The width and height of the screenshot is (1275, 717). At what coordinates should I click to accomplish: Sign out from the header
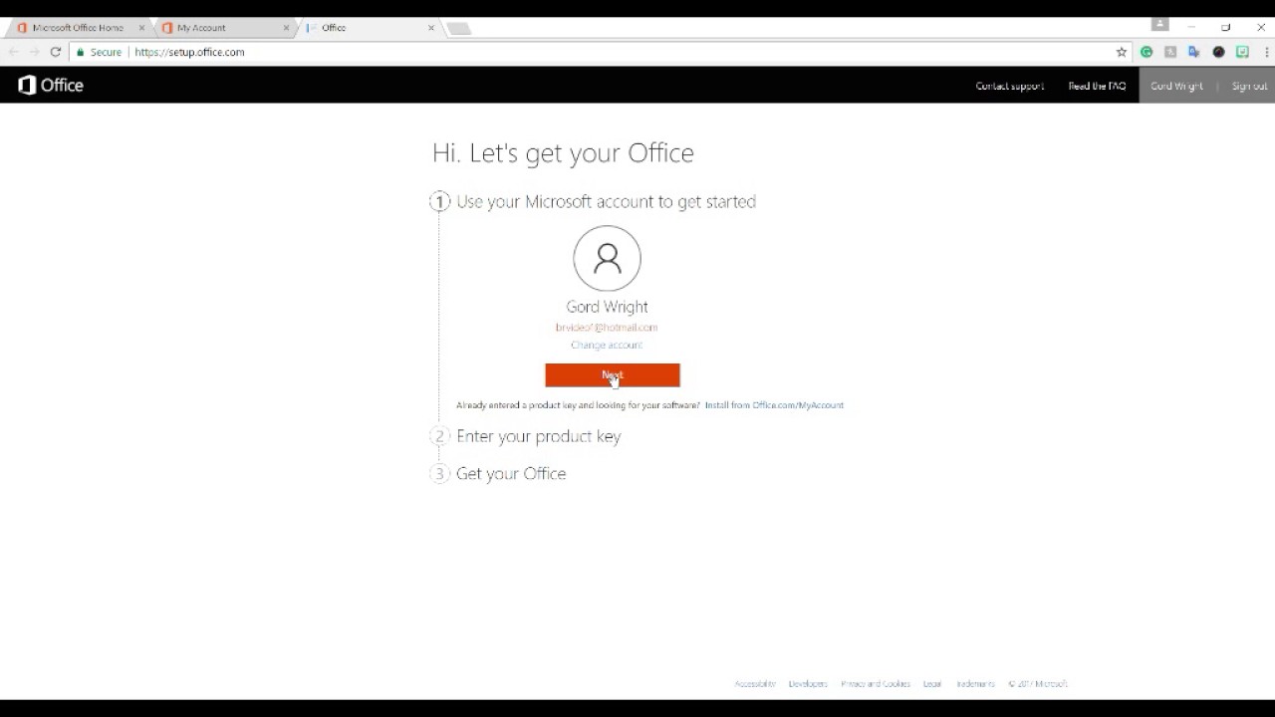click(x=1249, y=86)
